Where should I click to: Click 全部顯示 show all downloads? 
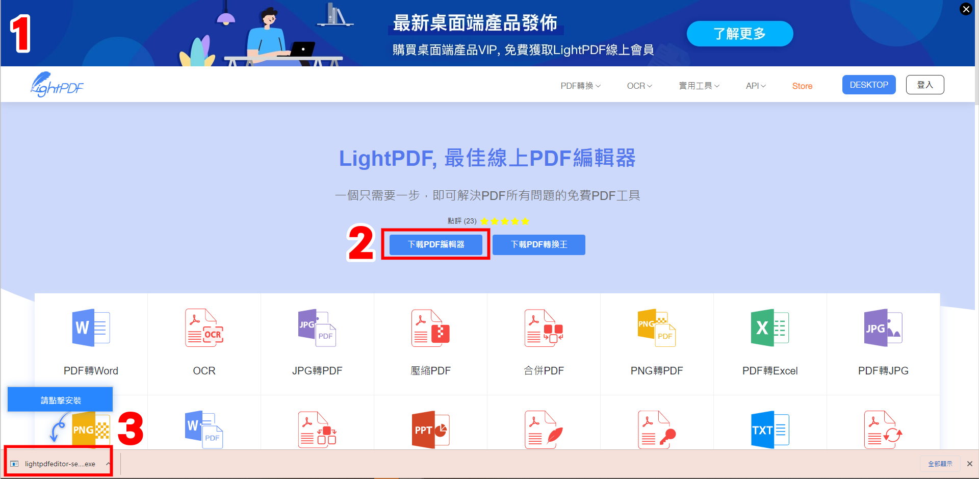pos(940,464)
